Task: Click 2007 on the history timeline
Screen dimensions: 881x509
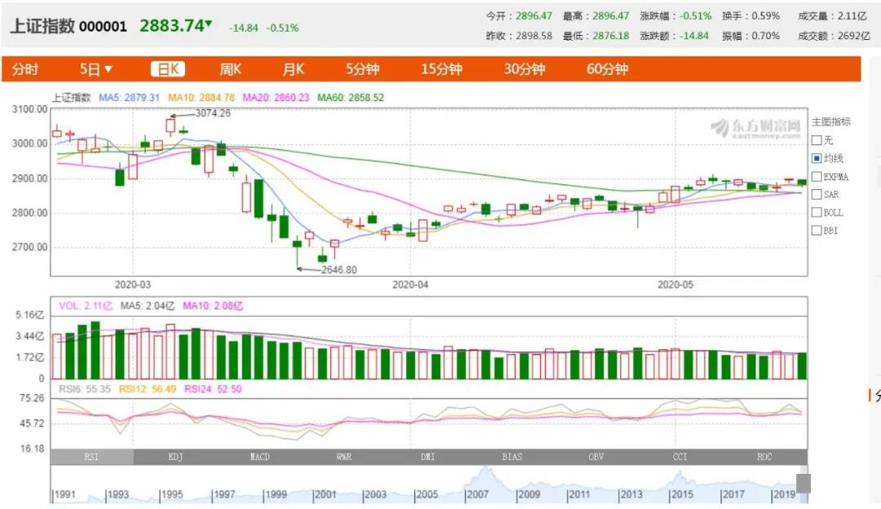Action: 477,494
